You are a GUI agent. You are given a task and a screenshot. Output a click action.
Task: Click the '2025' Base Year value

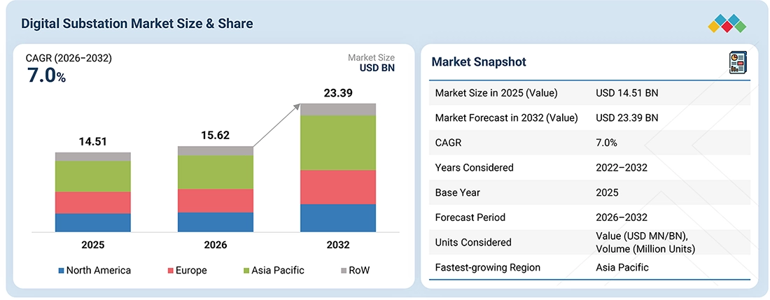(x=607, y=192)
